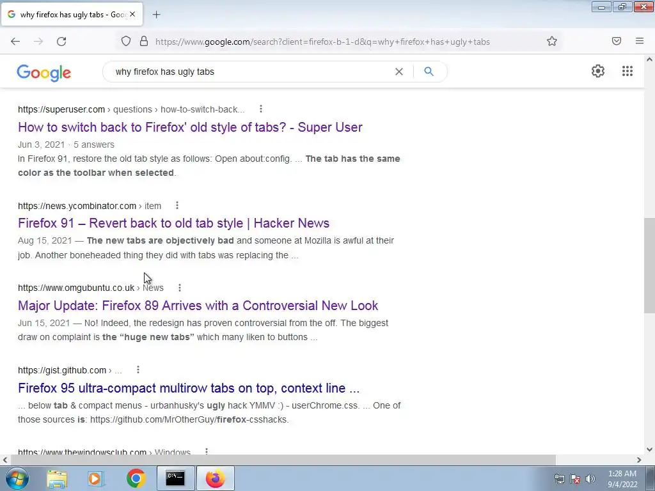Close the Google search tab
The width and height of the screenshot is (655, 491).
pos(132,14)
